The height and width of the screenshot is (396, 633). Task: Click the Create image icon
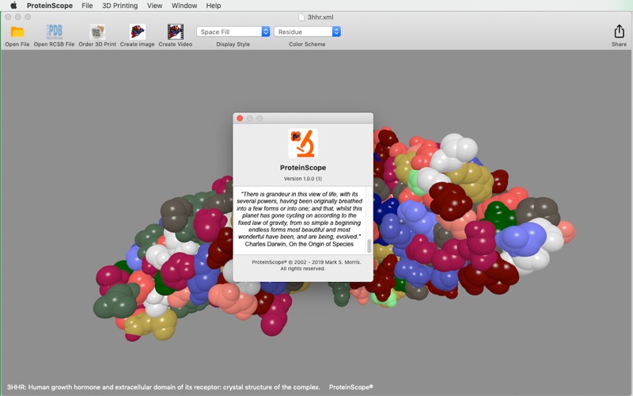tap(137, 32)
